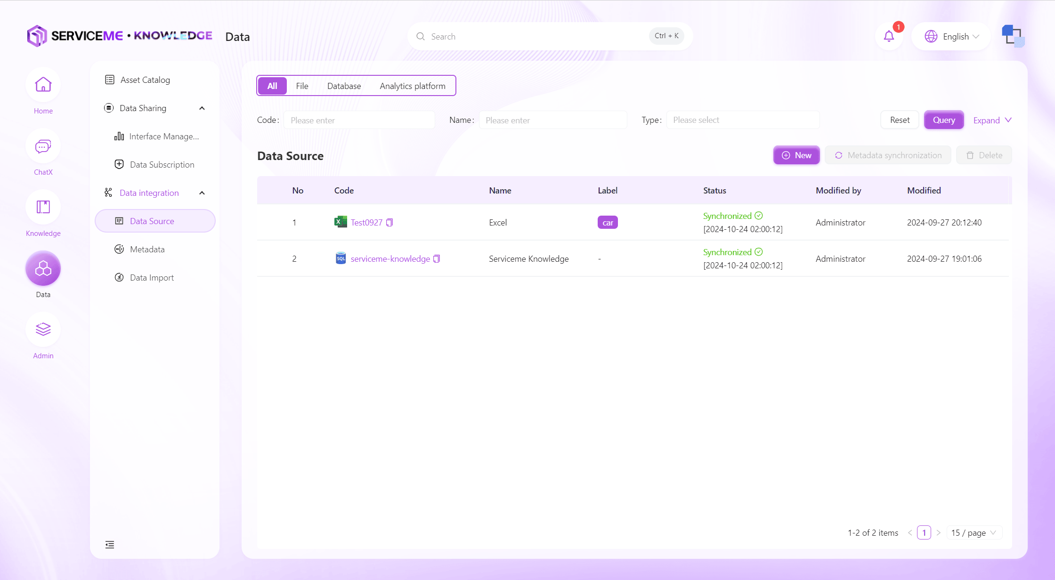This screenshot has height=580, width=1055.
Task: Go to Home via sidebar icon
Action: 43,85
